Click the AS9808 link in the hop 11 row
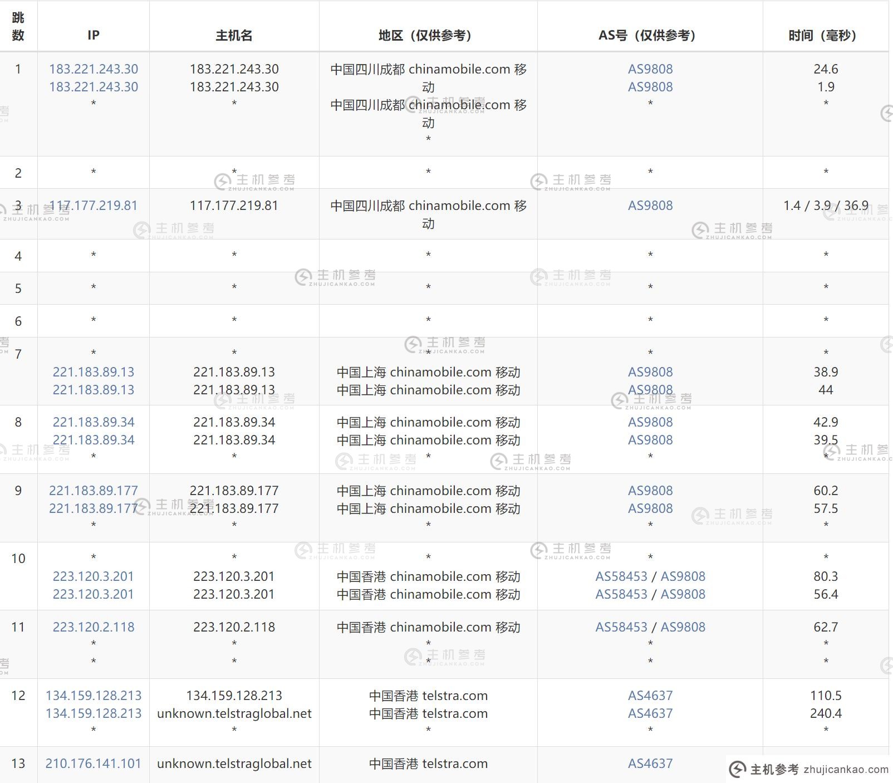 [x=683, y=627]
